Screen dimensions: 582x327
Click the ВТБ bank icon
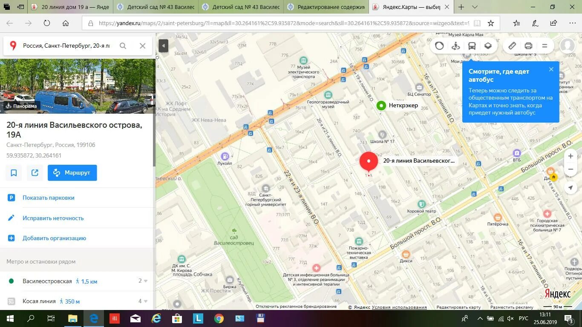click(517, 153)
